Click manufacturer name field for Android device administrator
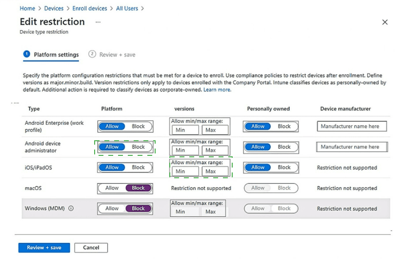Image resolution: width=402 pixels, height=263 pixels. coord(351,147)
